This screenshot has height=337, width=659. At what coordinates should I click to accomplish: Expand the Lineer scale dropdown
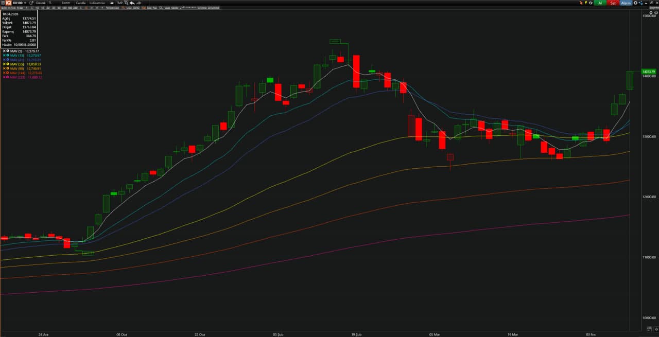pos(66,3)
